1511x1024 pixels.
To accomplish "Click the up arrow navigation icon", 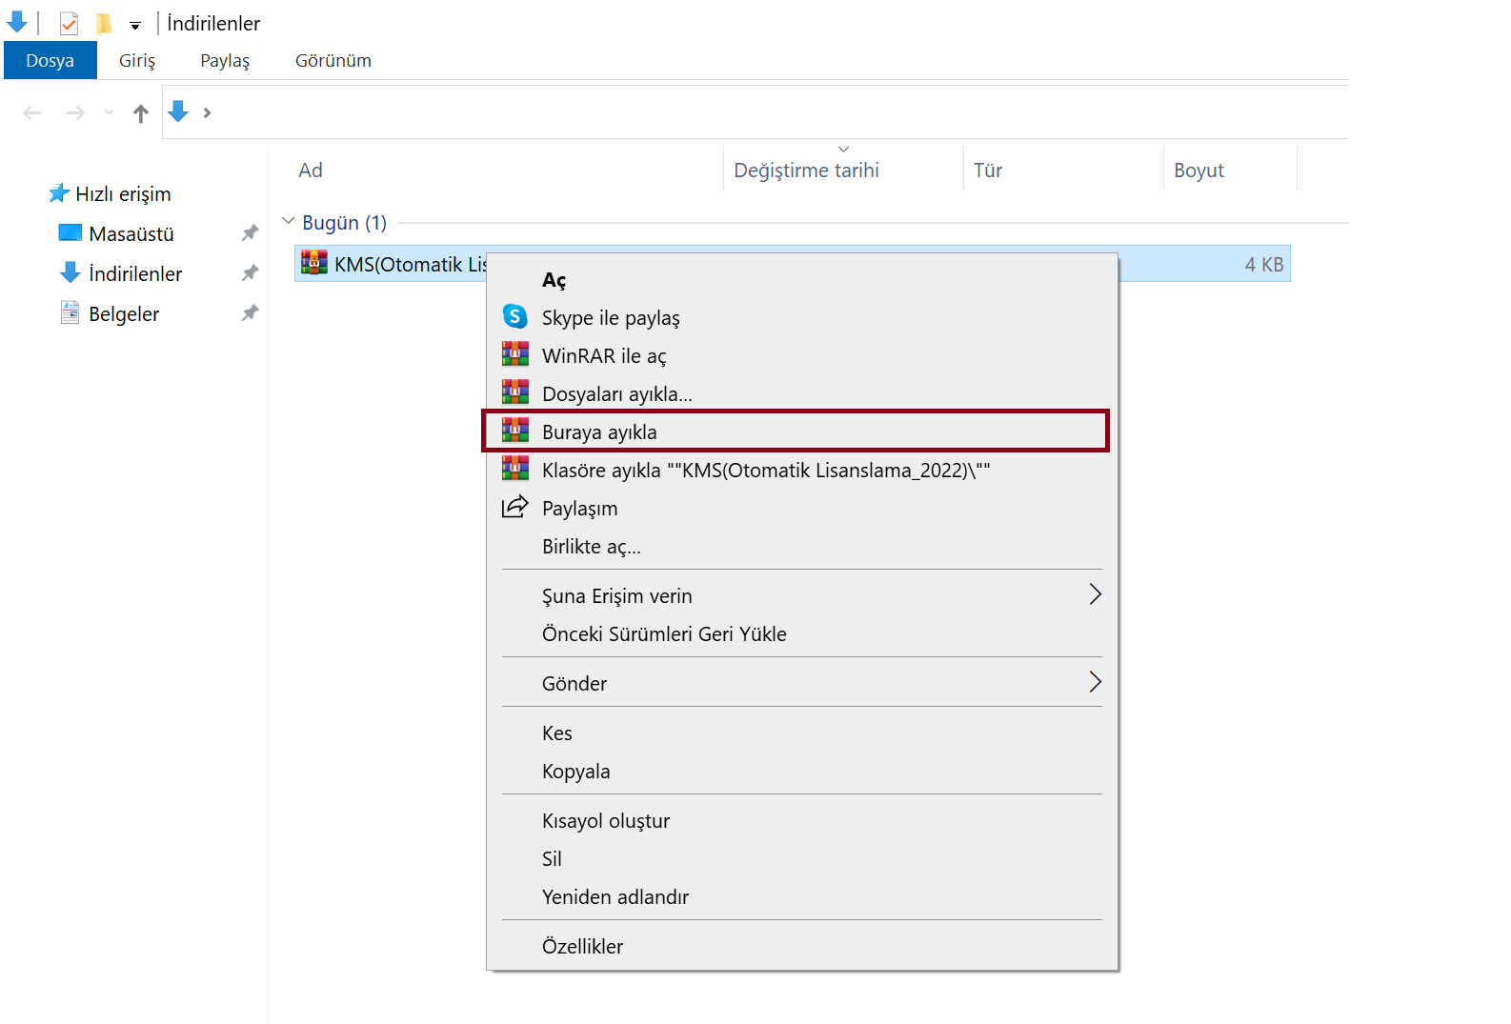I will [141, 113].
